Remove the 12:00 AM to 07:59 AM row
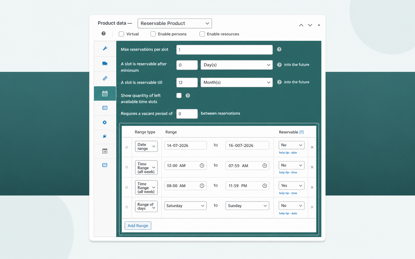The image size is (415, 259). click(312, 167)
